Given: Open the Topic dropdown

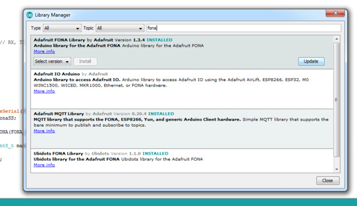Looking at the screenshot, I should 120,28.
